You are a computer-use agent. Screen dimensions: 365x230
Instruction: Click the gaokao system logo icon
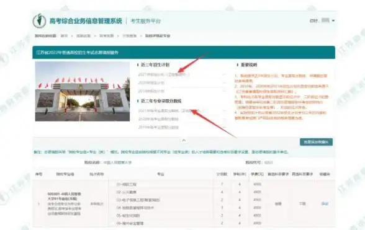pos(39,20)
